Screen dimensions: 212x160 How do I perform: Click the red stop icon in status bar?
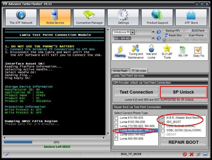click(185, 154)
